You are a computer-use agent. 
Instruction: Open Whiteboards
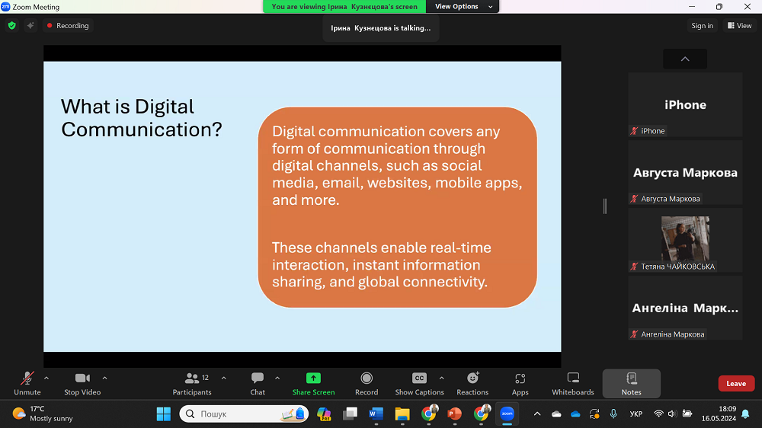pos(573,383)
